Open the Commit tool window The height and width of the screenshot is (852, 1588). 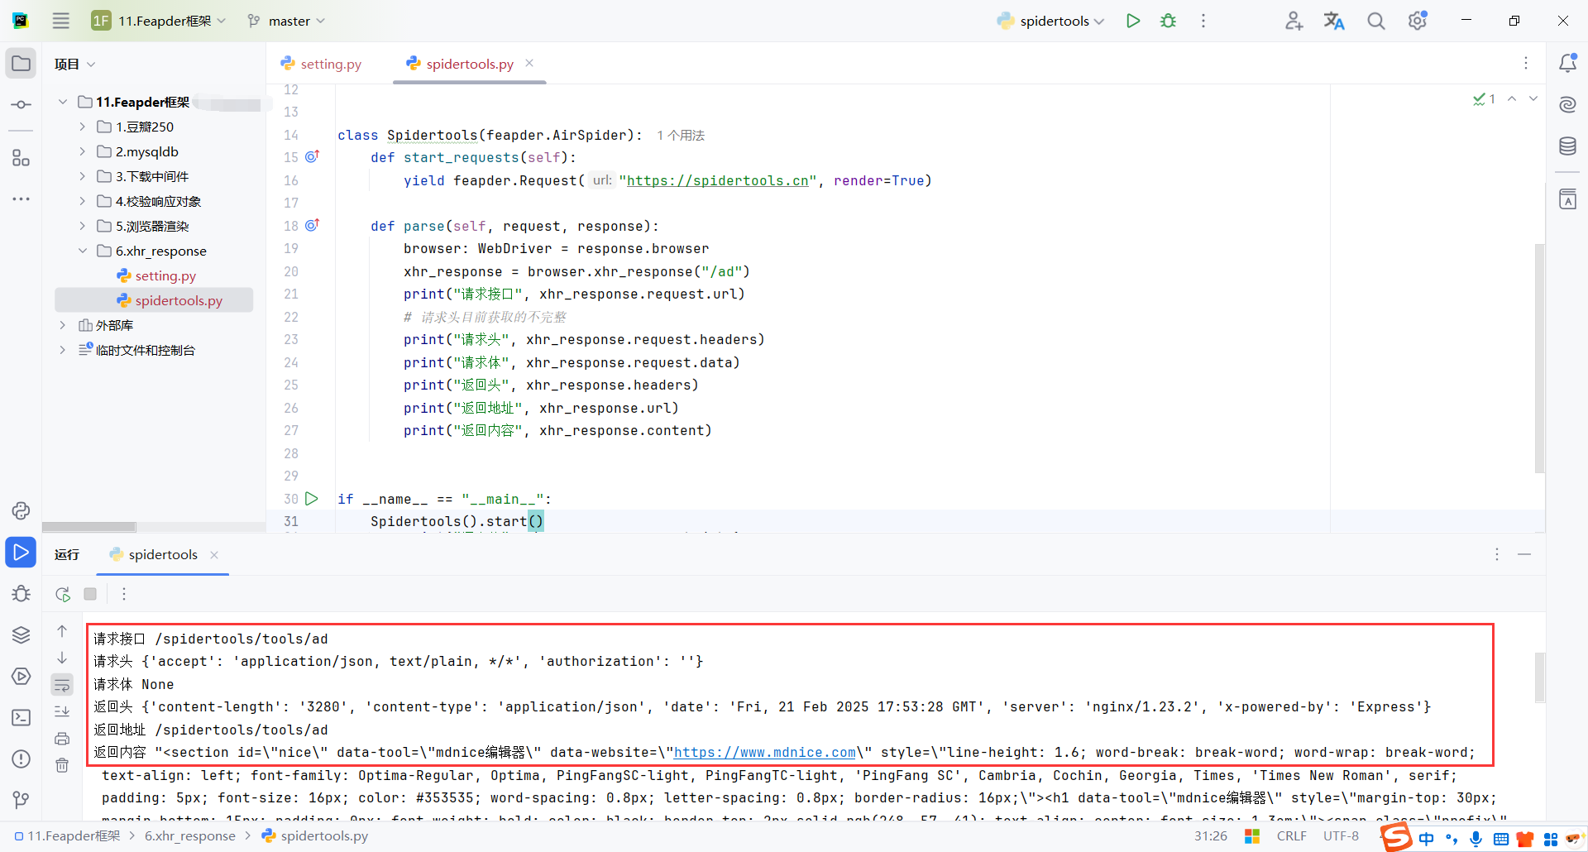click(x=21, y=104)
